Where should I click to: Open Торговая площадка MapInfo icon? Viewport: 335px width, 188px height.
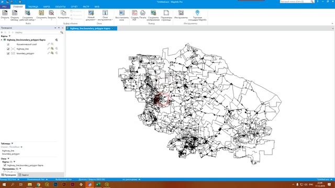[x=197, y=15]
